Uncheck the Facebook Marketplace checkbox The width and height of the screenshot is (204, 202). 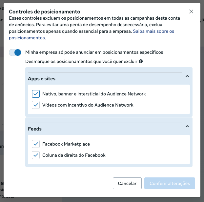[x=36, y=144]
